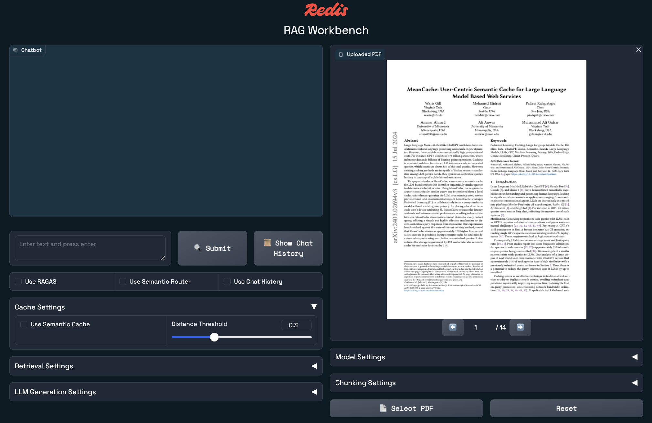Click the resize handle of text box
This screenshot has width=652, height=423.
click(163, 258)
